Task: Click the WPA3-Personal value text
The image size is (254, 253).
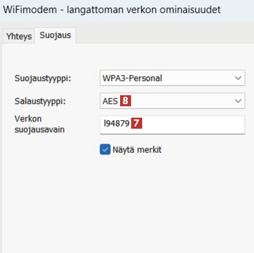Action: [132, 78]
